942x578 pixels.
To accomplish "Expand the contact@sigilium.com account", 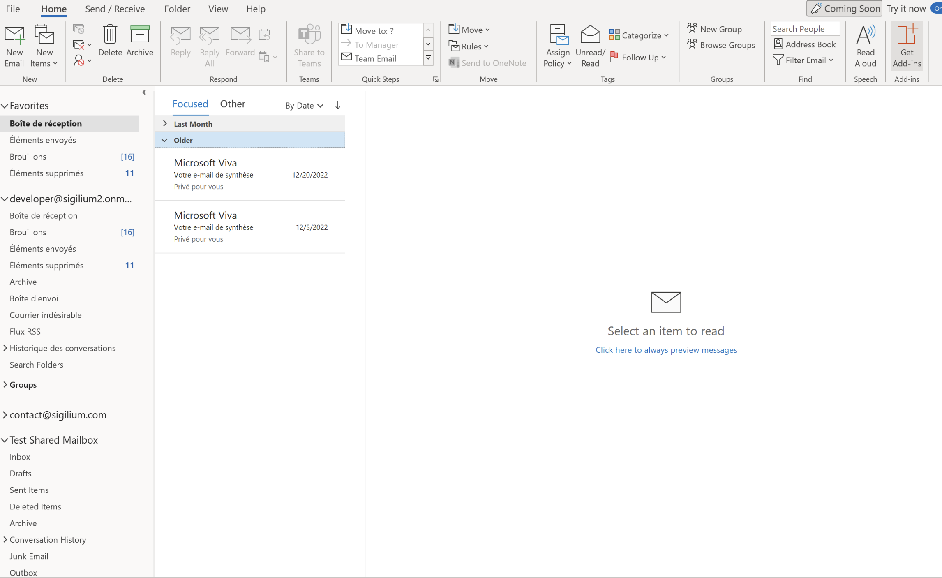I will [5, 415].
